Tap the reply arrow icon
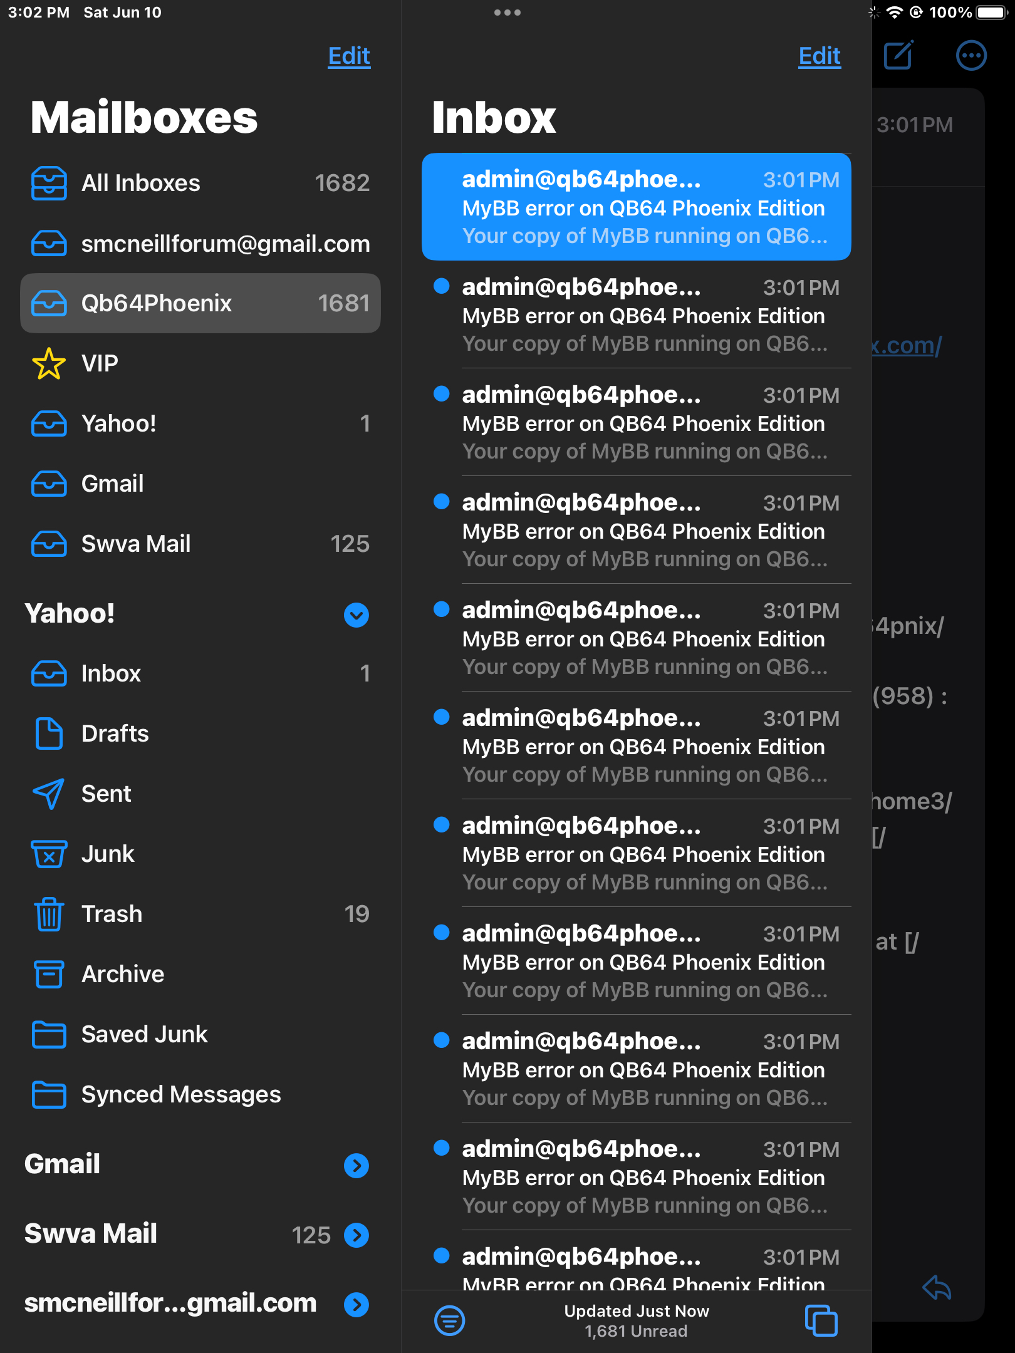The height and width of the screenshot is (1353, 1015). click(937, 1288)
